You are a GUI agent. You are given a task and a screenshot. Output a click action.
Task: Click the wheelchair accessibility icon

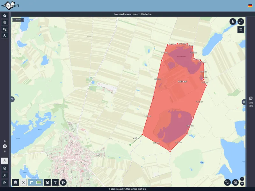tap(5, 36)
